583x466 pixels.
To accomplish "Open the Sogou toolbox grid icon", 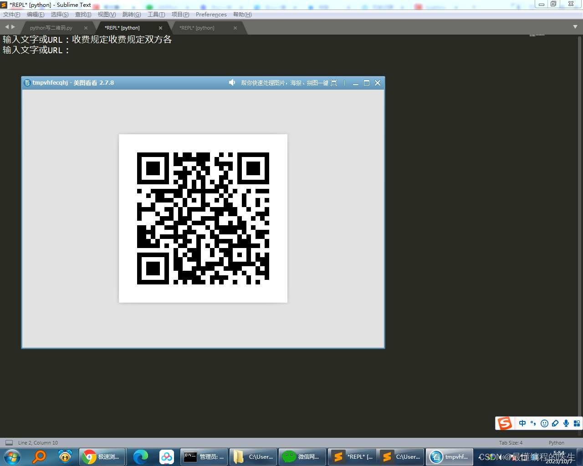I will click(x=576, y=423).
